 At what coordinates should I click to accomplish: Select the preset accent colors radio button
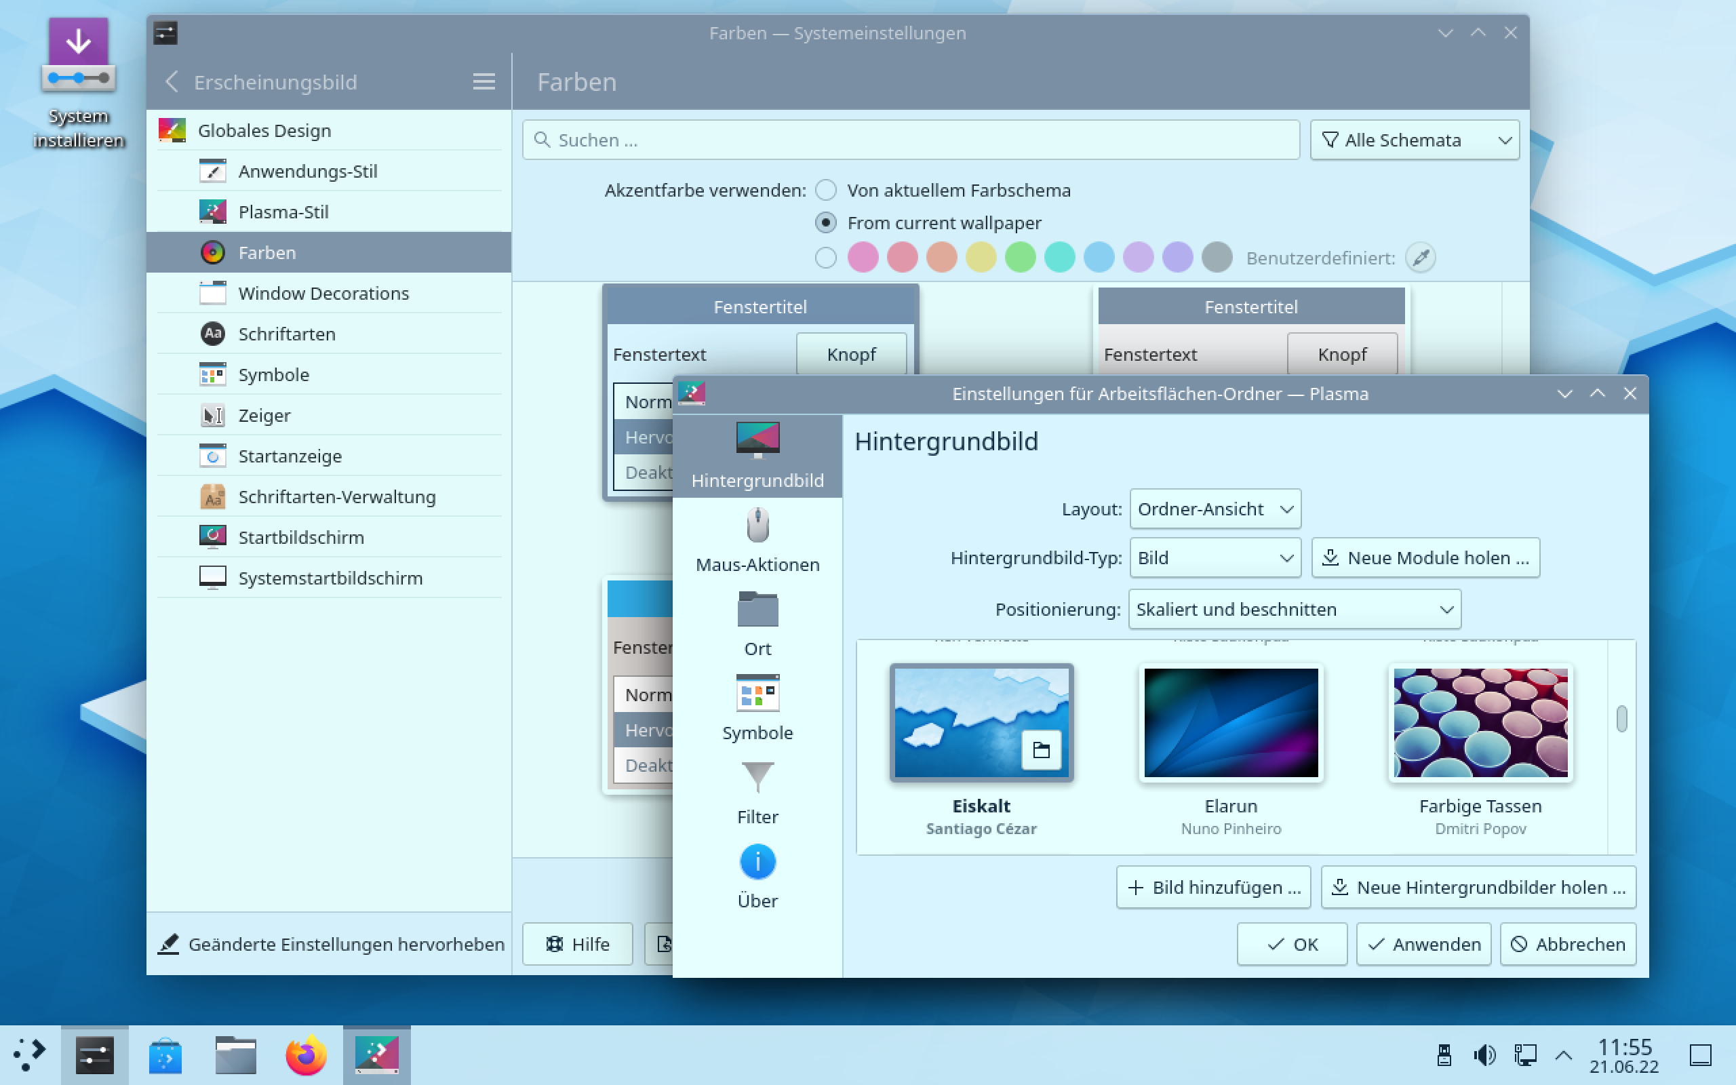coord(826,258)
